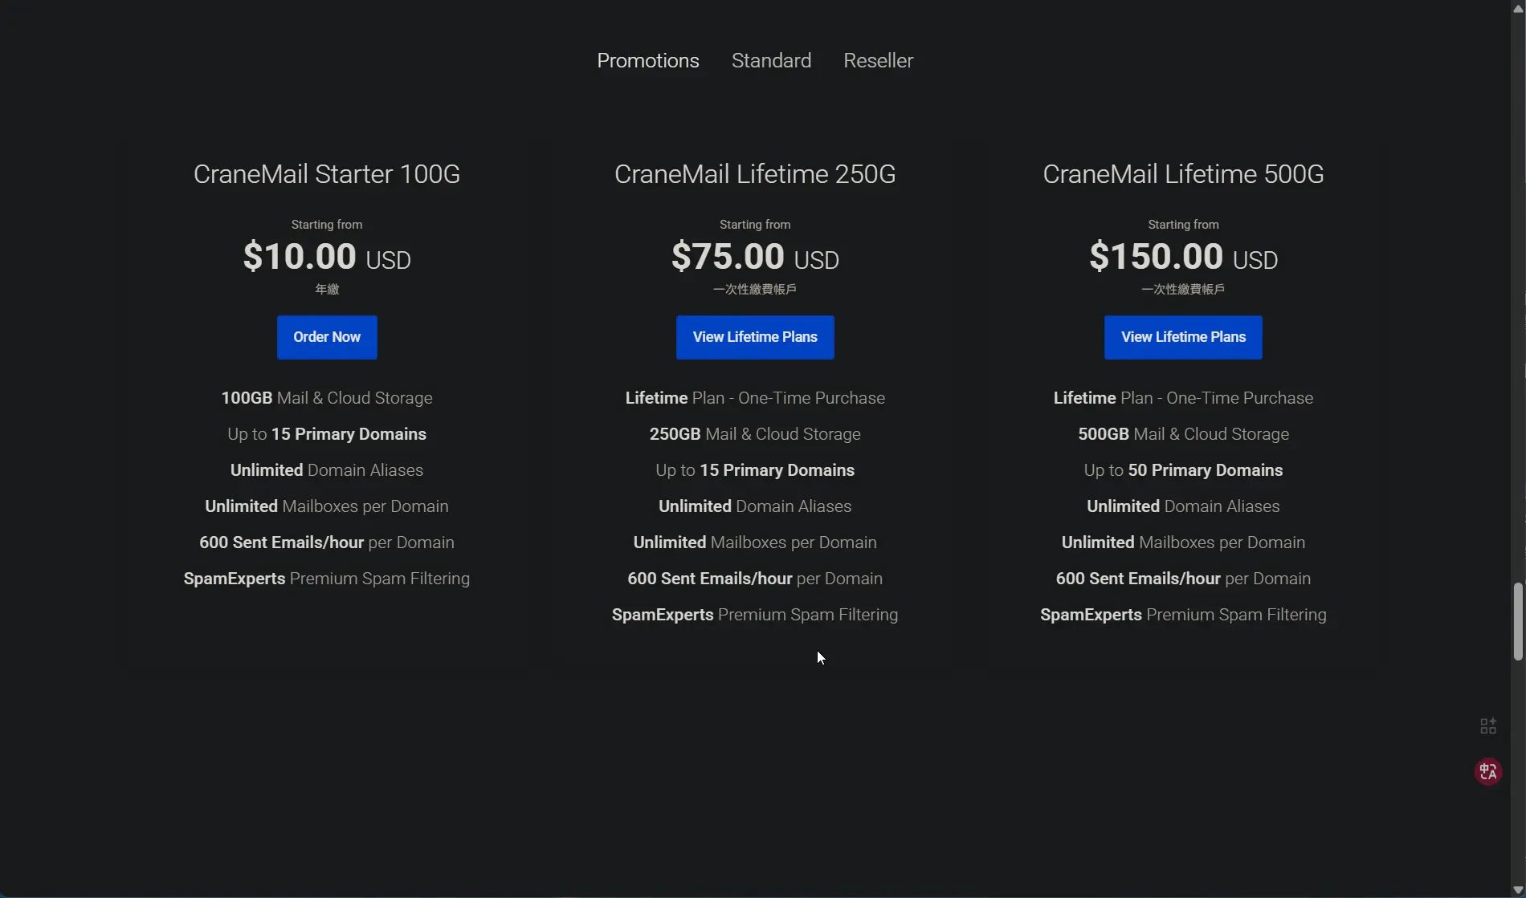Click the scrollbar up arrow
The width and height of the screenshot is (1526, 898).
1517,8
